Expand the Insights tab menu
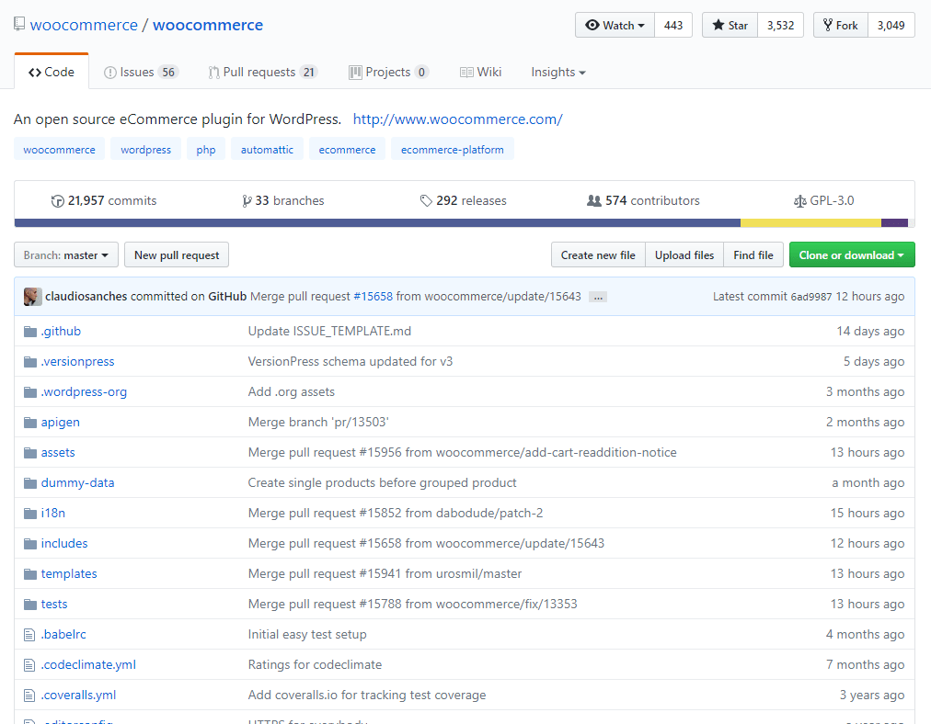This screenshot has width=931, height=724. [x=558, y=73]
